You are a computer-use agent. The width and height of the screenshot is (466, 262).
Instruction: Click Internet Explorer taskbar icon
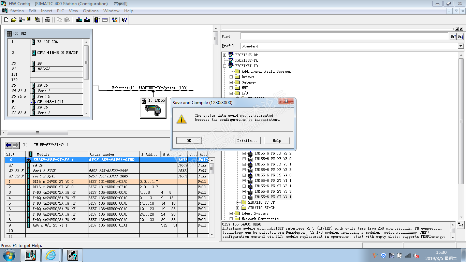click(50, 255)
